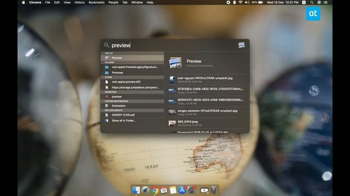Open the input source menu
Screen dimensions: 350x196
[x=304, y=2]
